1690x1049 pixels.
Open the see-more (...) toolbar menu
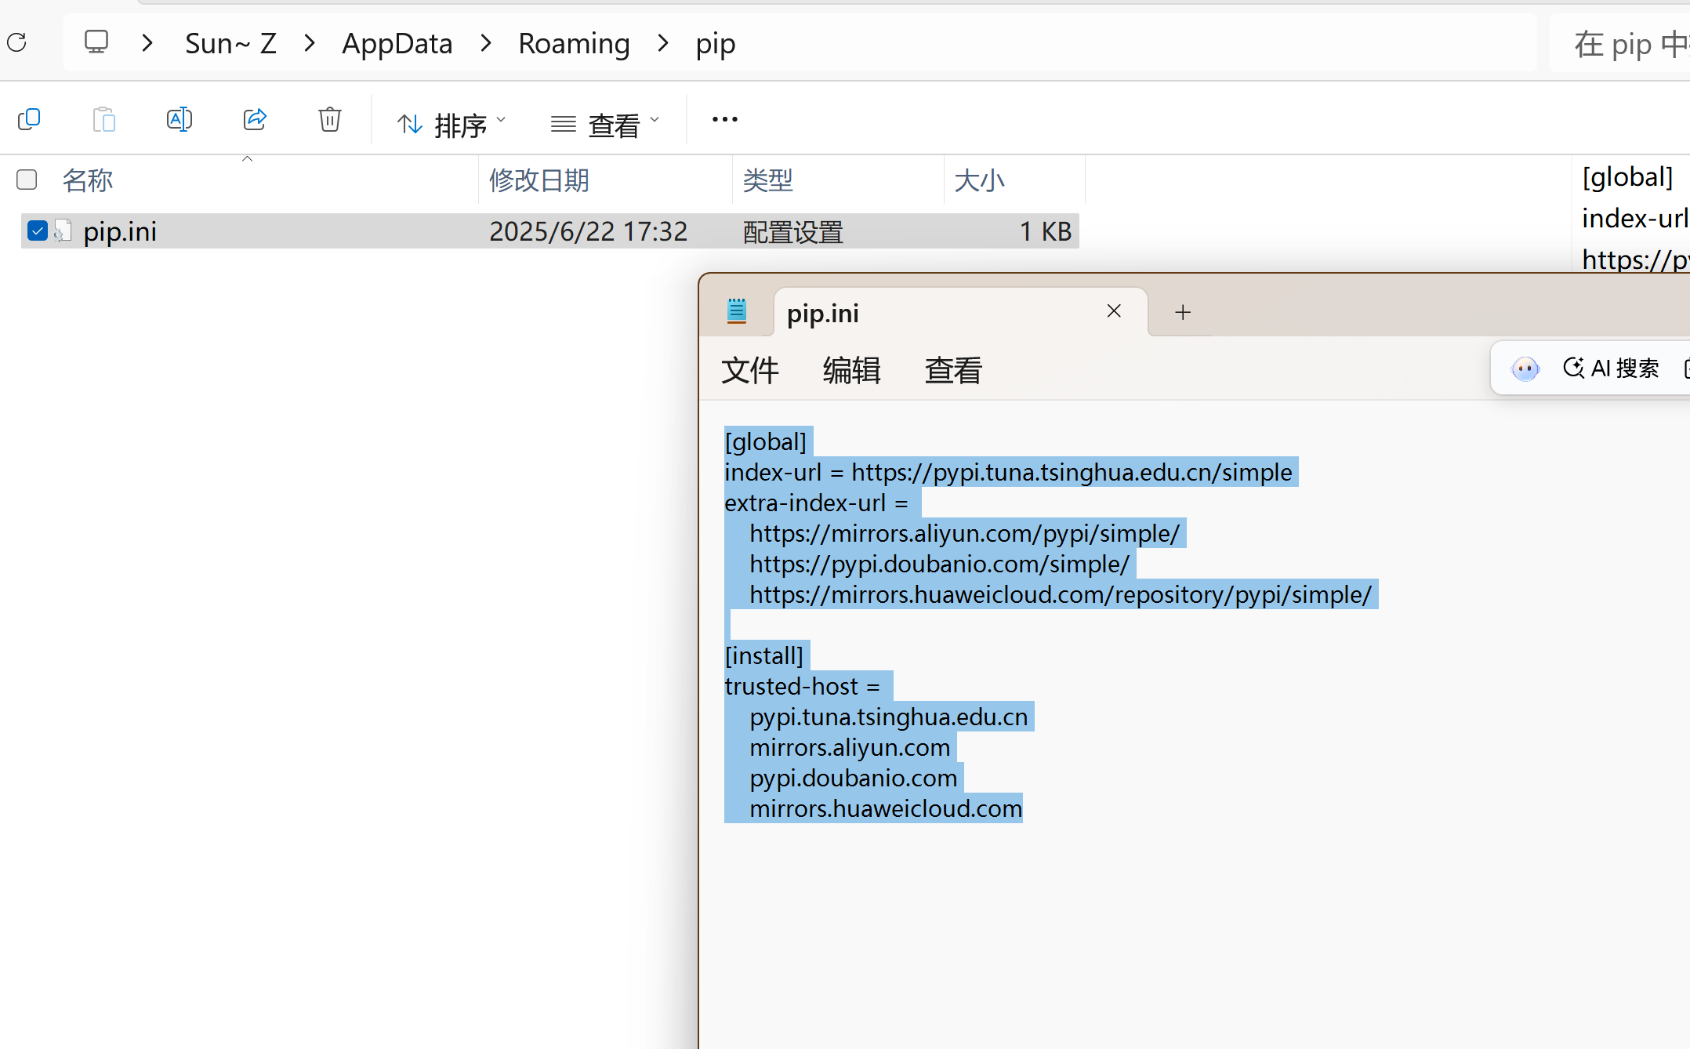pos(724,118)
